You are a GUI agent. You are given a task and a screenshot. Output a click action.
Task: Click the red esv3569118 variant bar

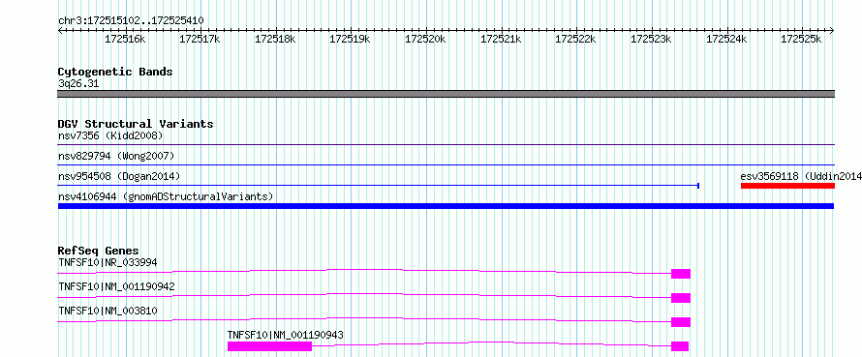click(x=787, y=186)
